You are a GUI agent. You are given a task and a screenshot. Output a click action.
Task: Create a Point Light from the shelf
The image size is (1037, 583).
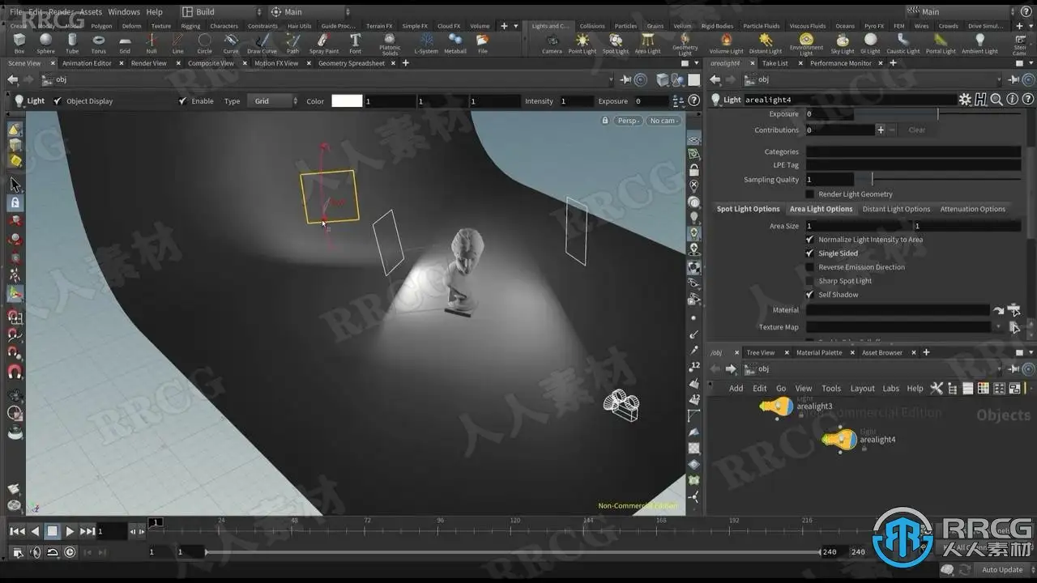coord(582,42)
